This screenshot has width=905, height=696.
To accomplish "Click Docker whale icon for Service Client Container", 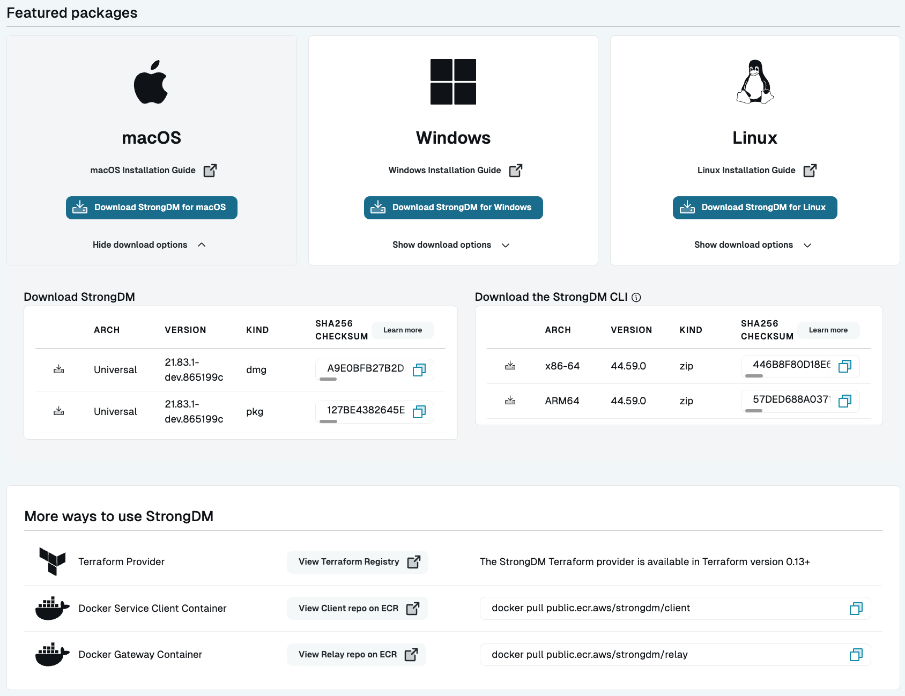I will pyautogui.click(x=52, y=608).
